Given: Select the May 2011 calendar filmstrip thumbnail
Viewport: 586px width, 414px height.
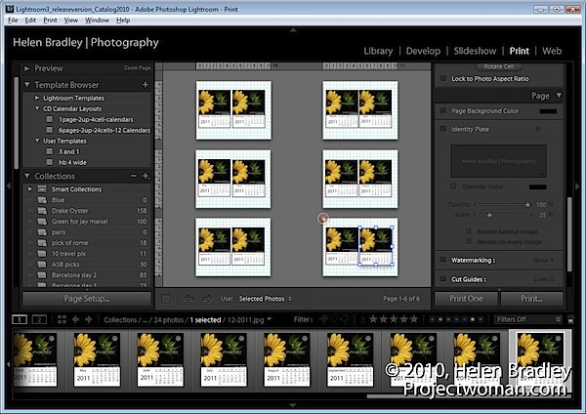Looking at the screenshot, I should [97, 360].
